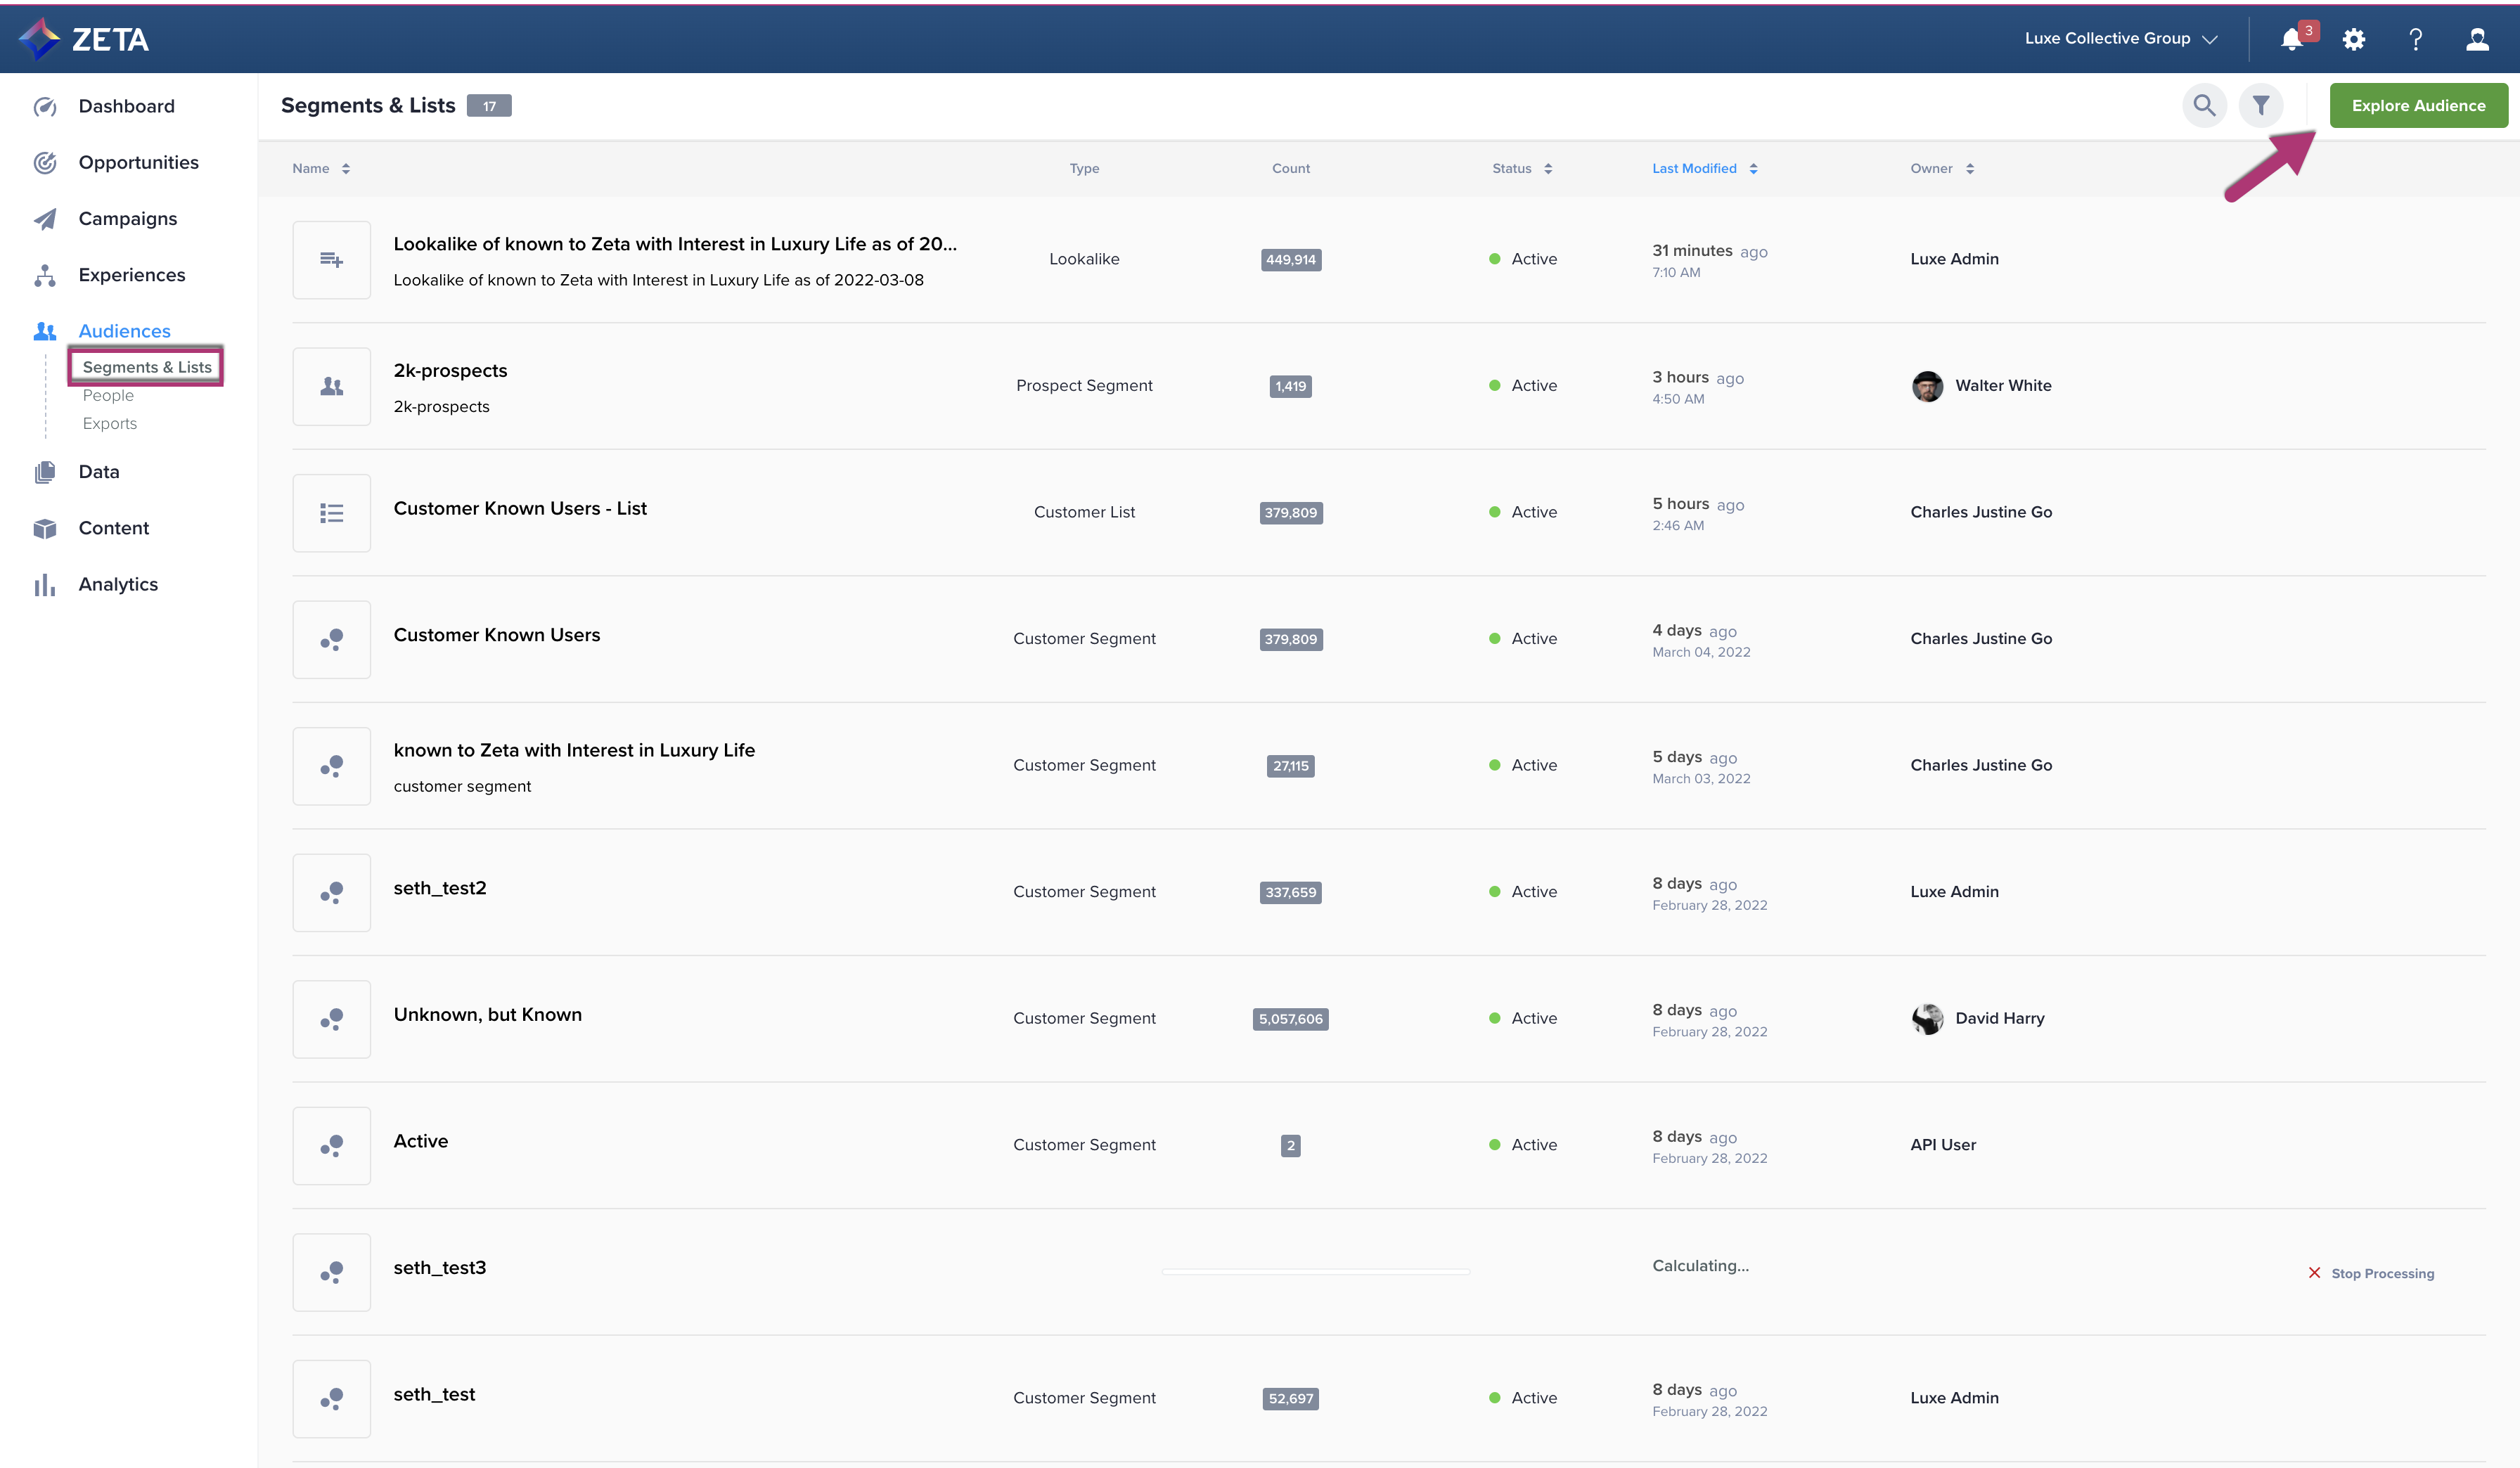Click Stop Processing for seth_test3

[2371, 1273]
